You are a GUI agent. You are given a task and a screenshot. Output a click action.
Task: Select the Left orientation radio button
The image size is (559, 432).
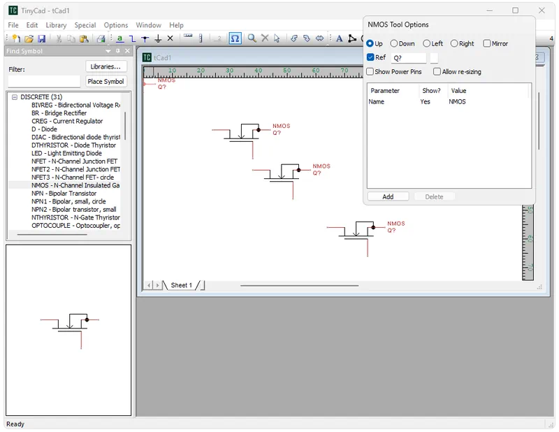pos(426,43)
